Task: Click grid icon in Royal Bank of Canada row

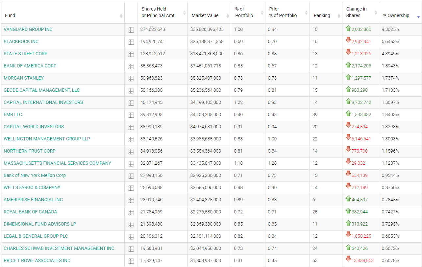Action: click(131, 212)
